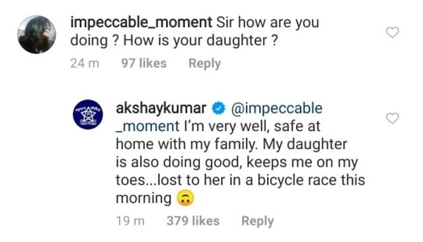Viewport: 423px width, 242px height.
Task: Like impeccable_moment's comment with the heart
Action: point(392,32)
